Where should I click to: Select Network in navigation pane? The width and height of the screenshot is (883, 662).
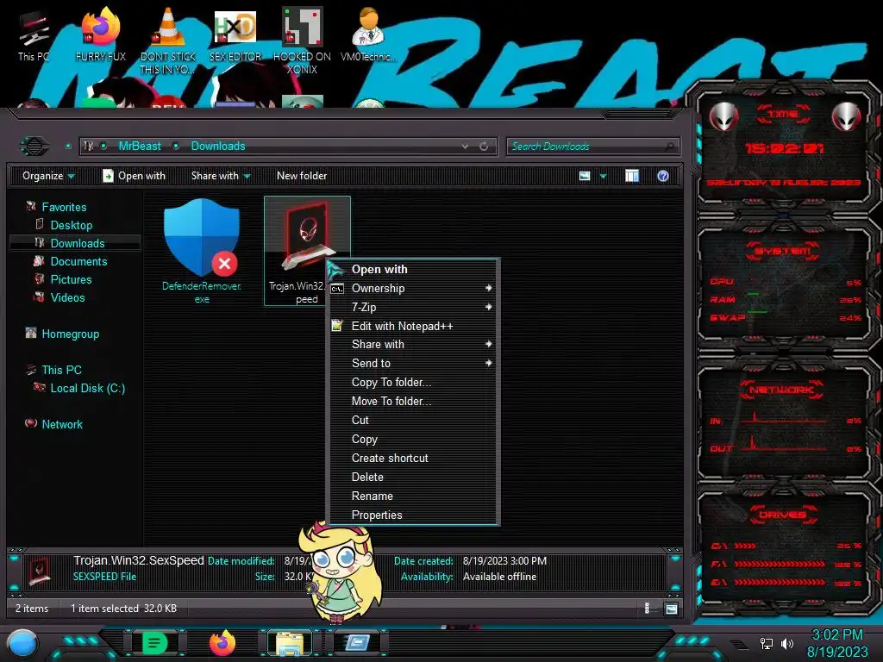point(62,424)
